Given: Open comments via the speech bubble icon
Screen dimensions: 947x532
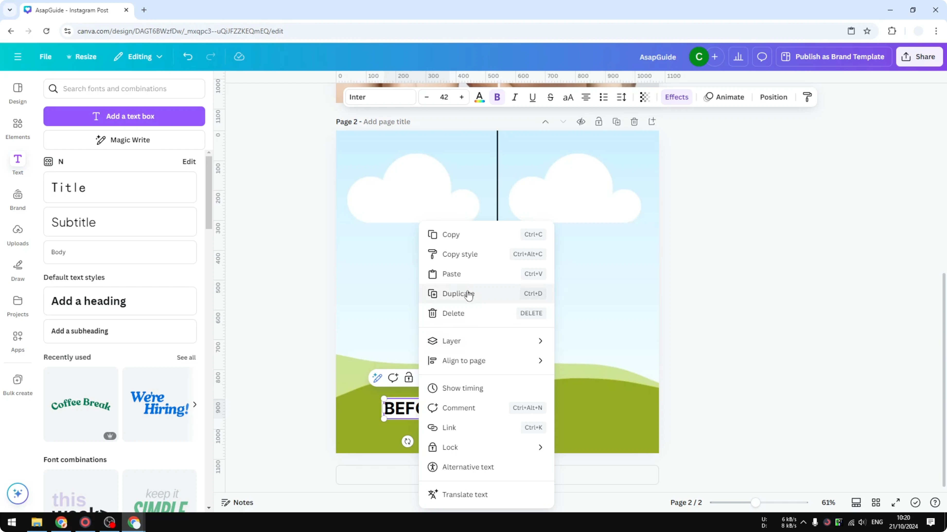Looking at the screenshot, I should click(x=762, y=57).
